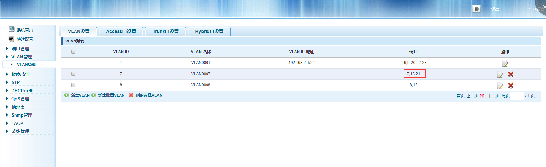Screen dimensions: 546x167
Task: Delete VLAN0007 with the red X
Action: pos(511,75)
